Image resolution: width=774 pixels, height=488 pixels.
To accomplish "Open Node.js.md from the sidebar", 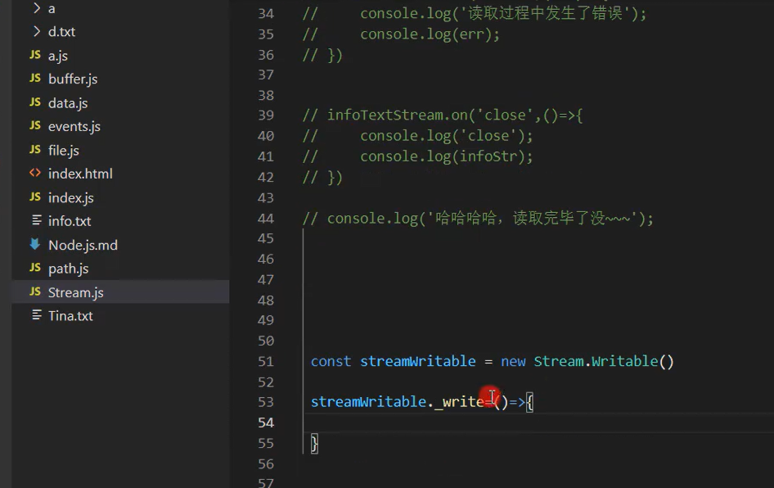I will pos(83,244).
